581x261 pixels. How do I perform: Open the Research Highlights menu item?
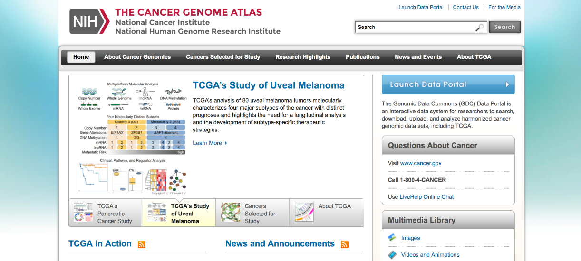(x=303, y=57)
